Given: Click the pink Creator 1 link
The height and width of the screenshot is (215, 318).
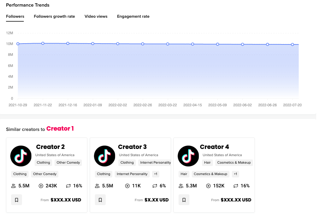Looking at the screenshot, I should (x=60, y=129).
